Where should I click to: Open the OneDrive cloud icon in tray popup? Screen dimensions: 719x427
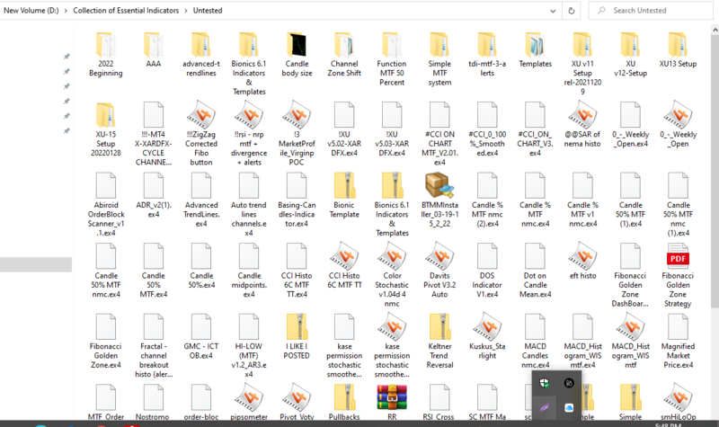(x=569, y=408)
